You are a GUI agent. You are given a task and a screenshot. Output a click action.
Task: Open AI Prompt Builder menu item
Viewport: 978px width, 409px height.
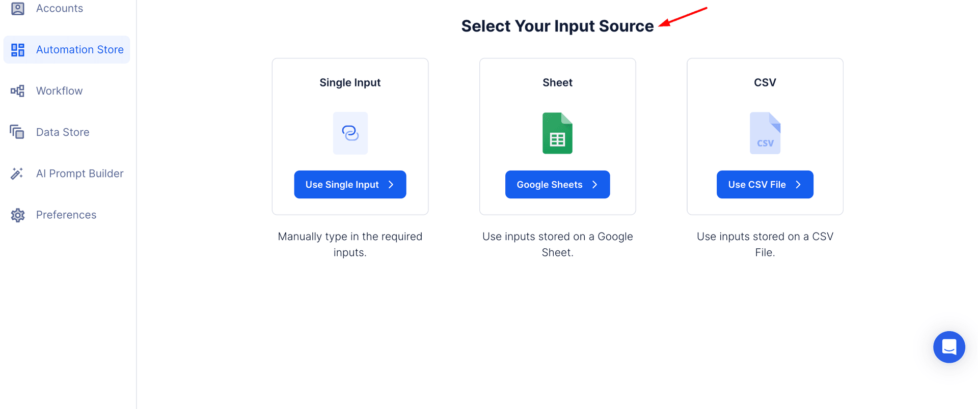79,173
